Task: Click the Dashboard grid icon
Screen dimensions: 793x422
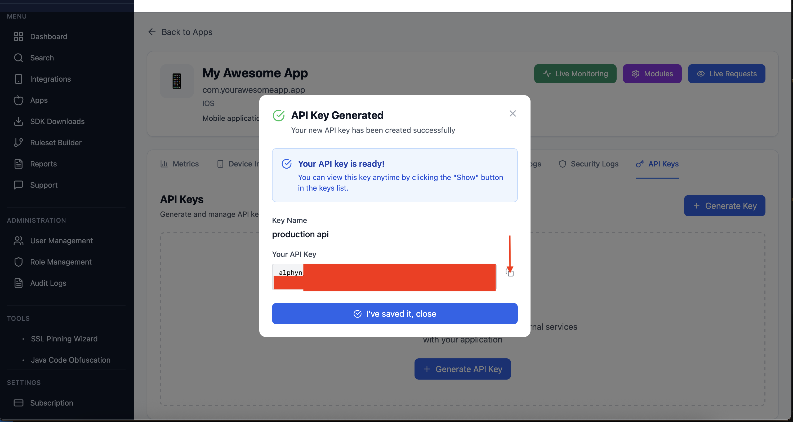Action: point(19,37)
